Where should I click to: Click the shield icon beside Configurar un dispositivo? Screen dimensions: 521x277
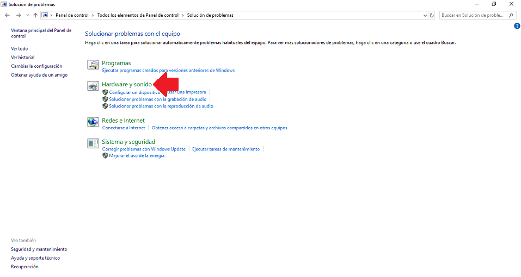pyautogui.click(x=105, y=92)
